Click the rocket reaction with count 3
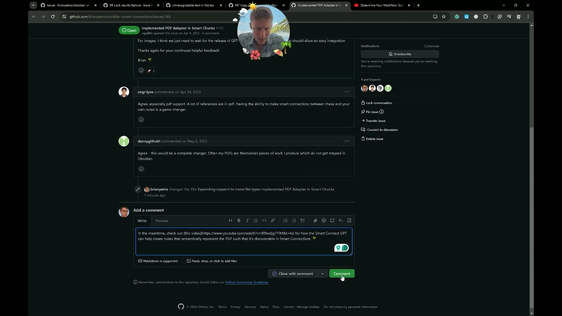The image size is (562, 316). click(x=151, y=70)
